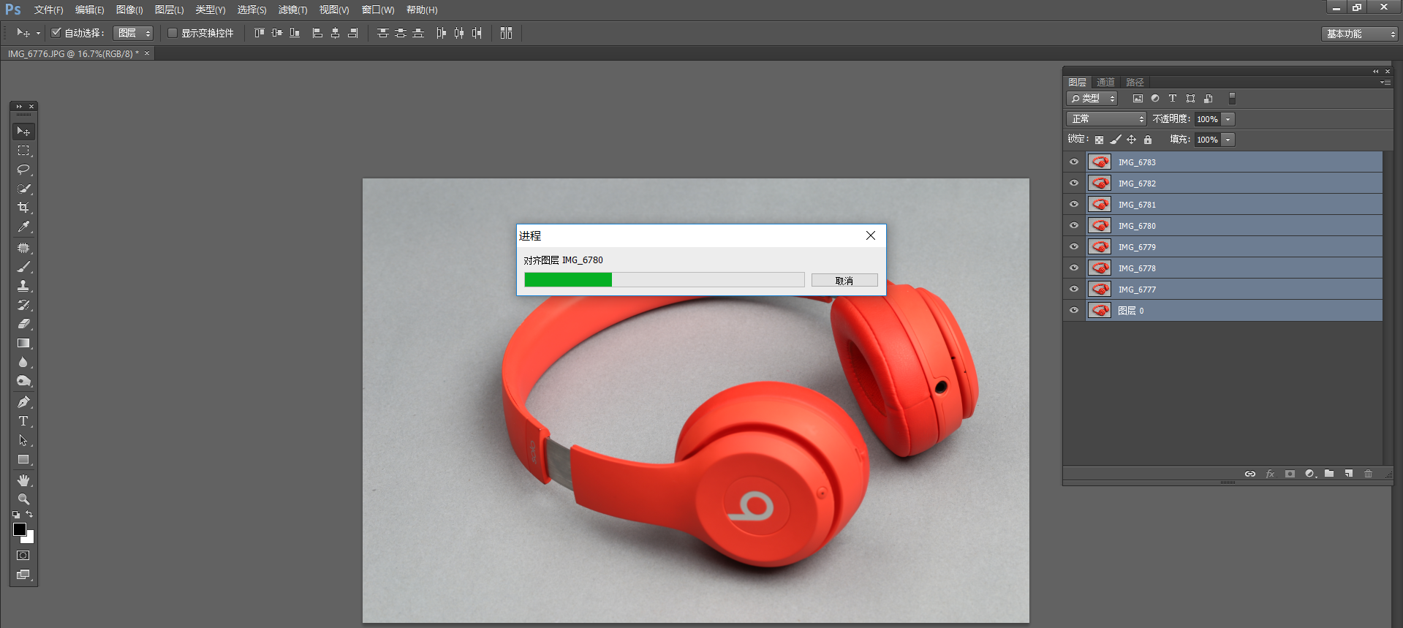Switch to the 通道 tab
The height and width of the screenshot is (628, 1403).
tap(1105, 83)
